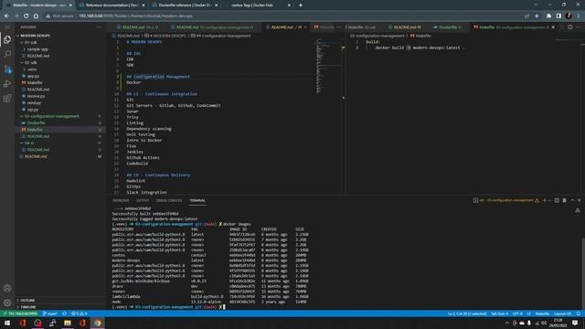Open the Accounts menu in activity bar
Screen dimensions: 585x329
tap(7, 288)
